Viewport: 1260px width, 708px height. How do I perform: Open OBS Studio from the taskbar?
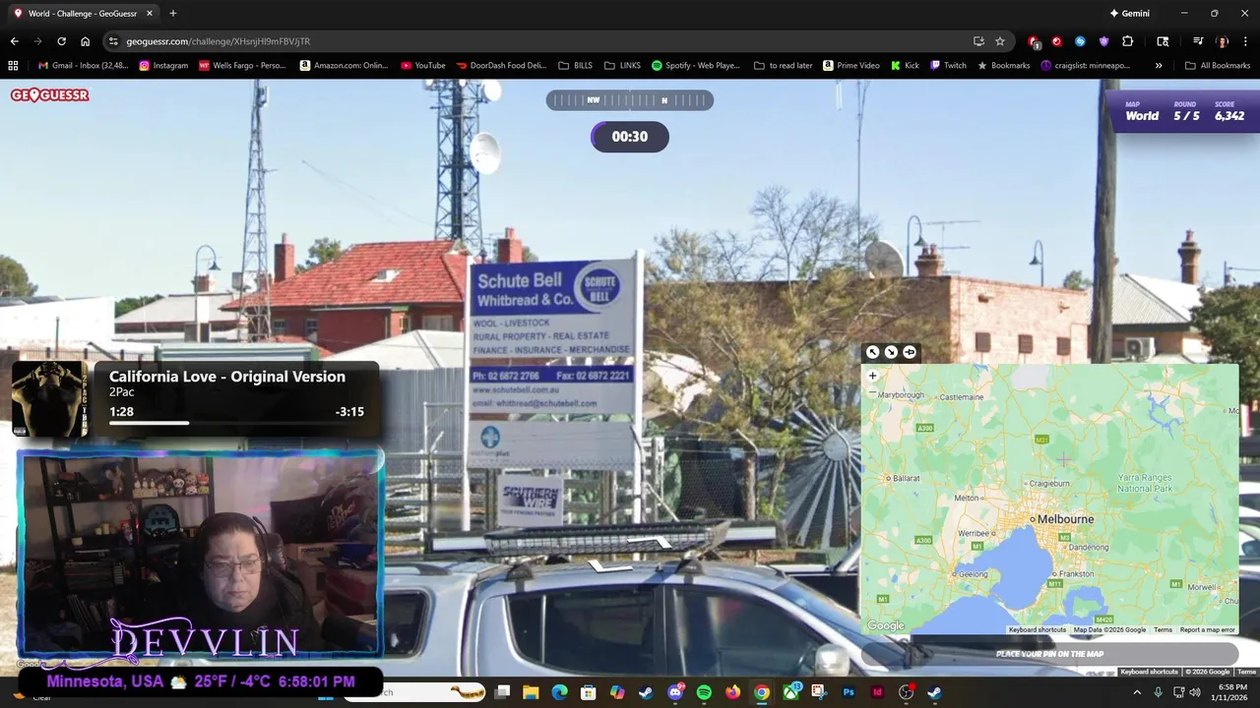[x=906, y=692]
